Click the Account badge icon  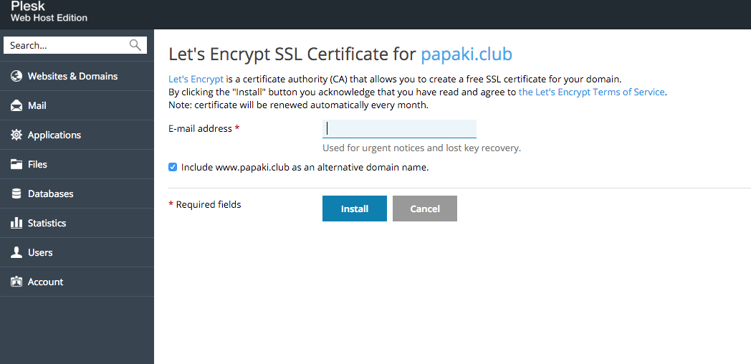[x=16, y=282]
